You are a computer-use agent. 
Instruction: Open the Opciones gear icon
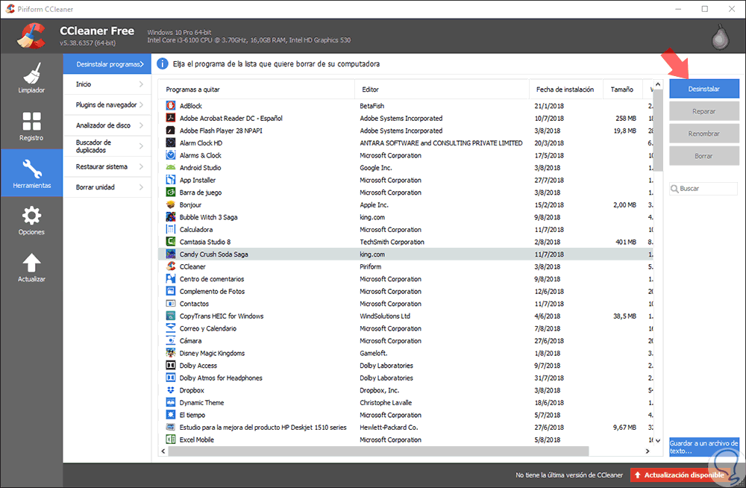click(31, 216)
